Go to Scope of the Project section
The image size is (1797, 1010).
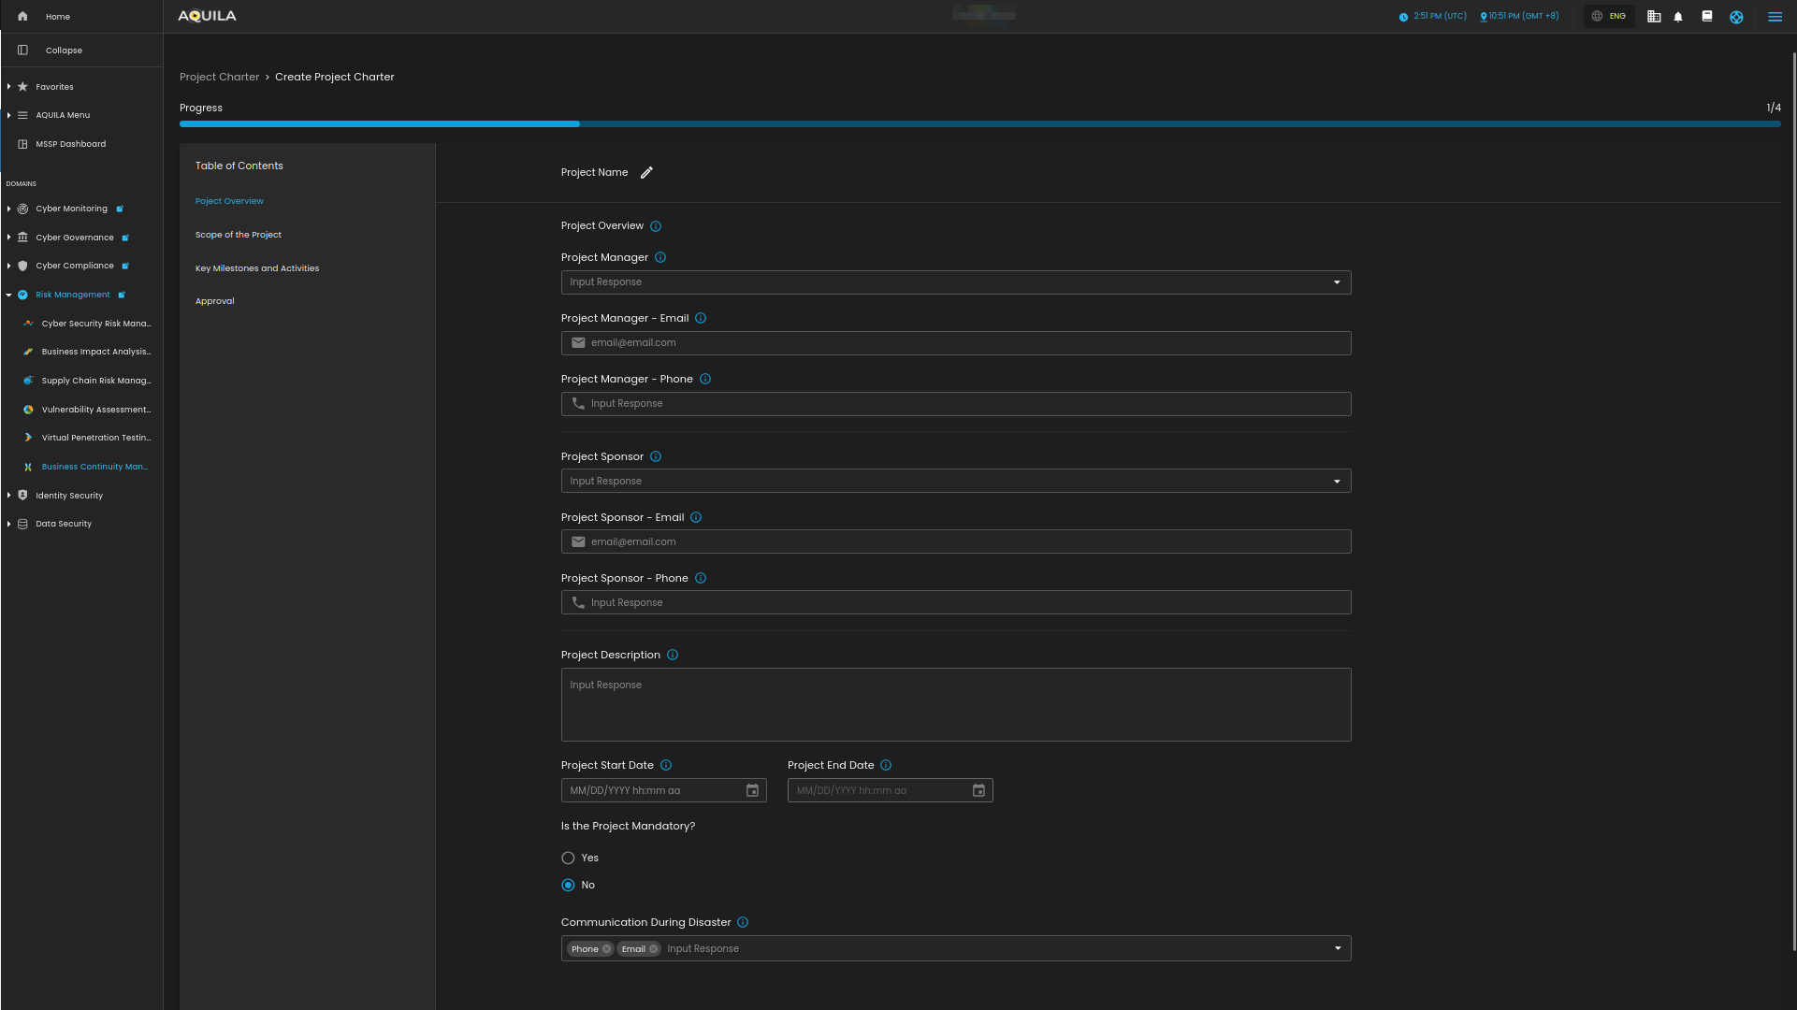click(238, 235)
